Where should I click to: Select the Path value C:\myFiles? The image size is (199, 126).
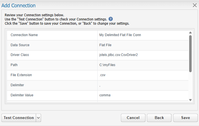point(107,65)
